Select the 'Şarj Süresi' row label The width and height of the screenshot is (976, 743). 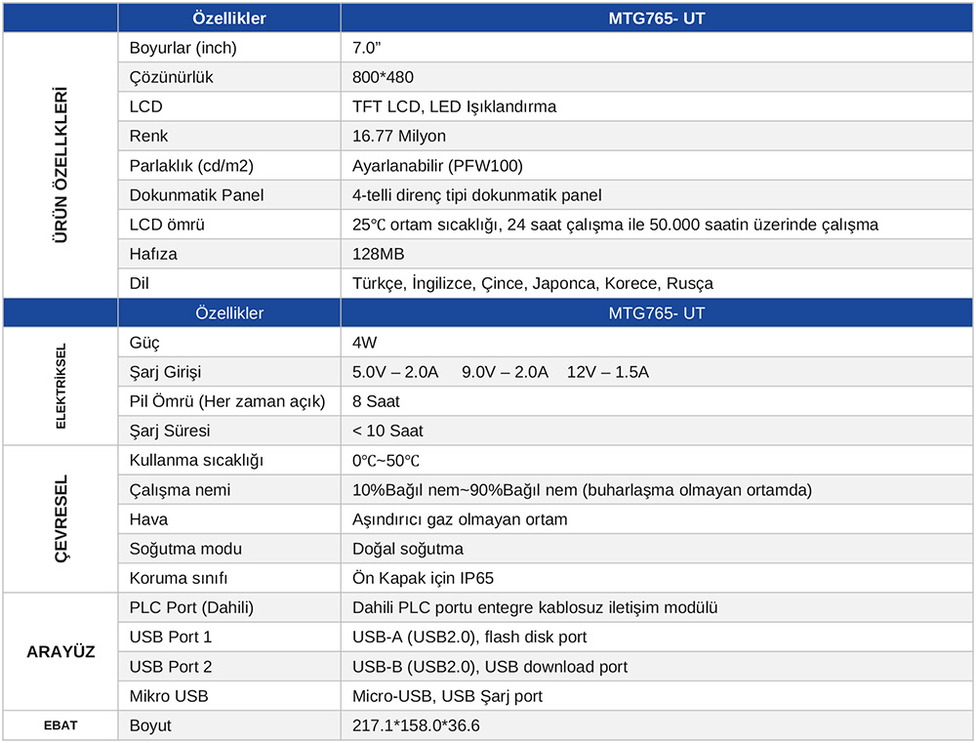(x=170, y=431)
